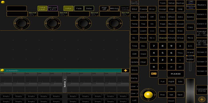Viewport: 208px width, 103px height.
Task: Click the yellow trackball
Action: coord(148,95)
